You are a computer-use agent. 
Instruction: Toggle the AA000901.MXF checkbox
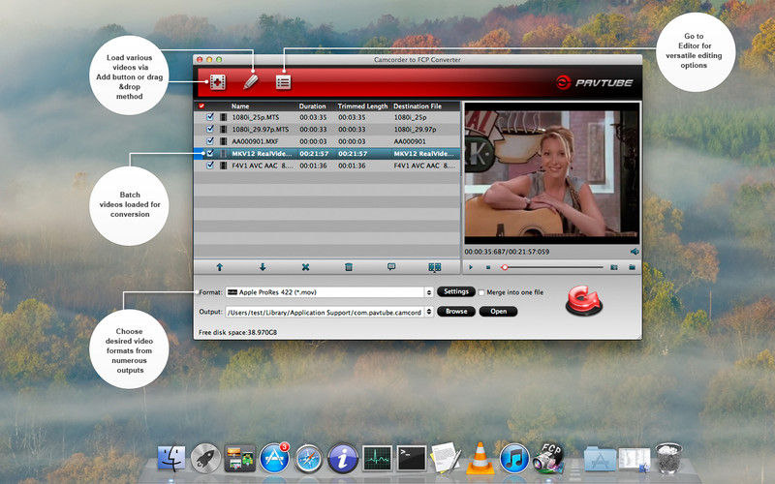(210, 140)
